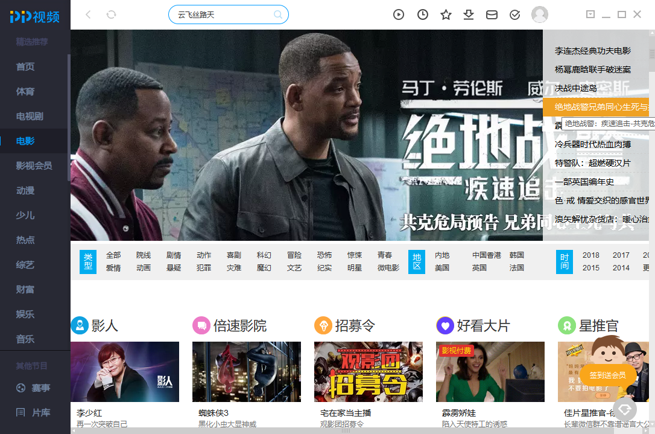Open 电视剧 in the sidebar
Screen dimensions: 655x434
[30, 116]
